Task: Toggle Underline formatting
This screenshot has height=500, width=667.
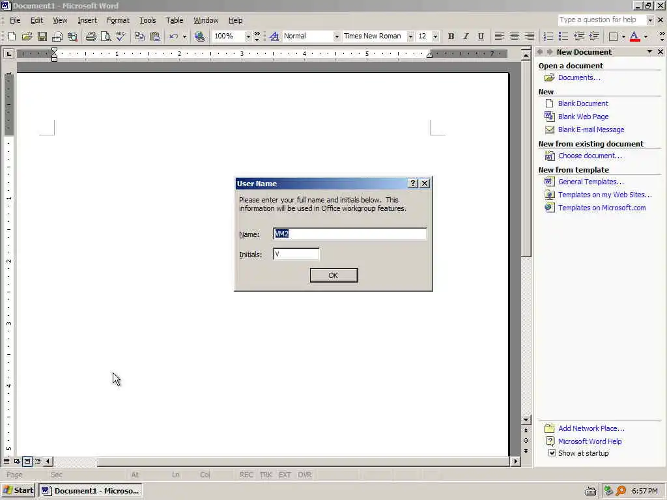Action: (481, 36)
